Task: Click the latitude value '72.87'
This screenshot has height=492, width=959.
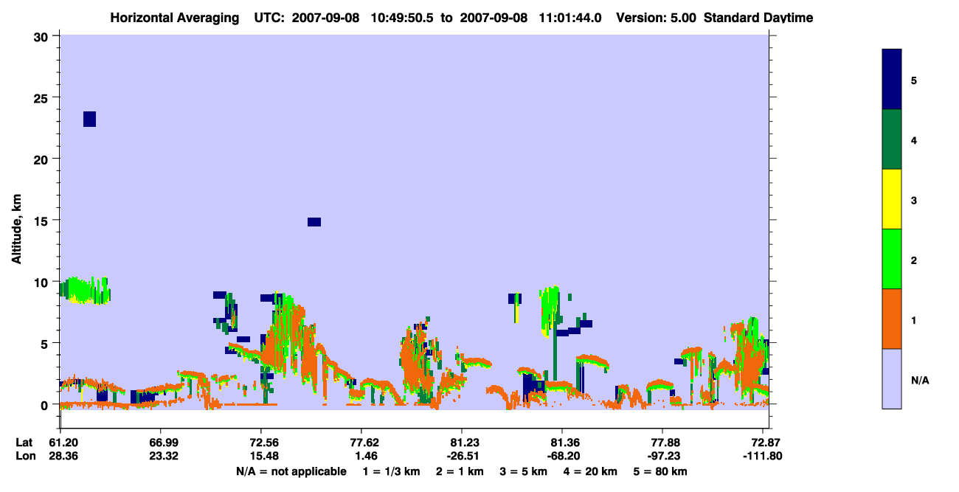Action: click(764, 443)
